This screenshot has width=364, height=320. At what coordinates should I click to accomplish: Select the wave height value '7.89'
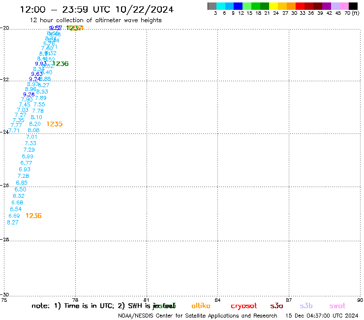(x=41, y=98)
